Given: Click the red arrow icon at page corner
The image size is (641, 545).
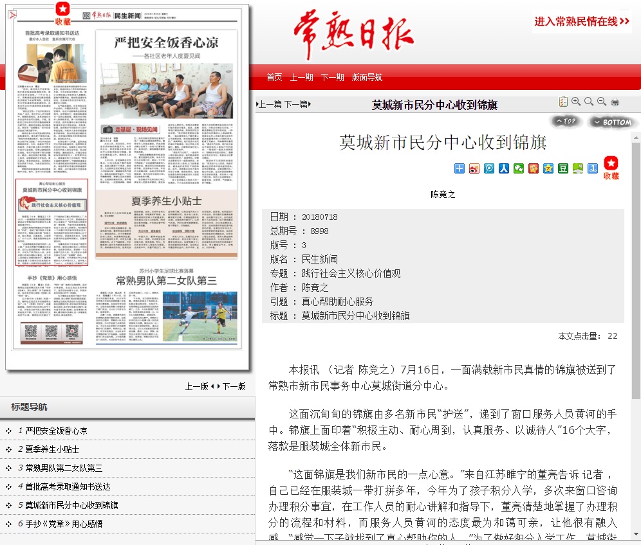Looking at the screenshot, I should click(12, 15).
